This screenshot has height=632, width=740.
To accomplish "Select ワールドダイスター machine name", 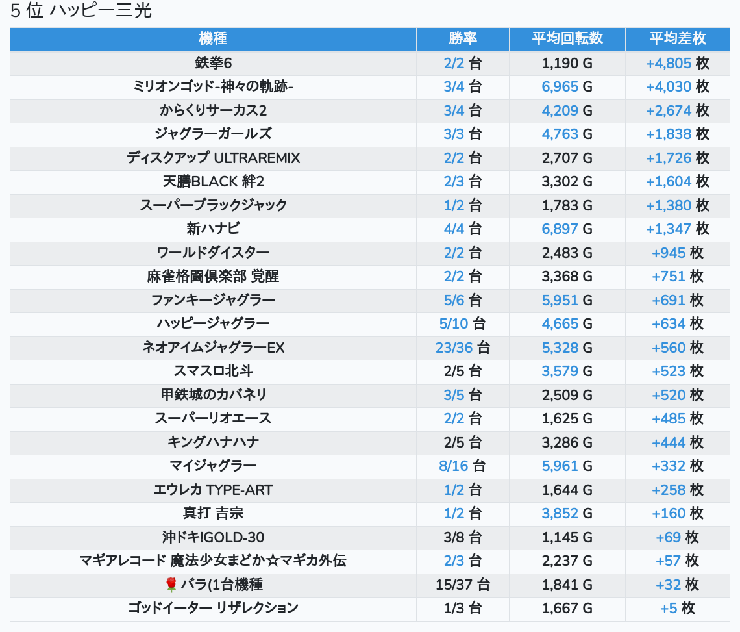I will coord(213,253).
